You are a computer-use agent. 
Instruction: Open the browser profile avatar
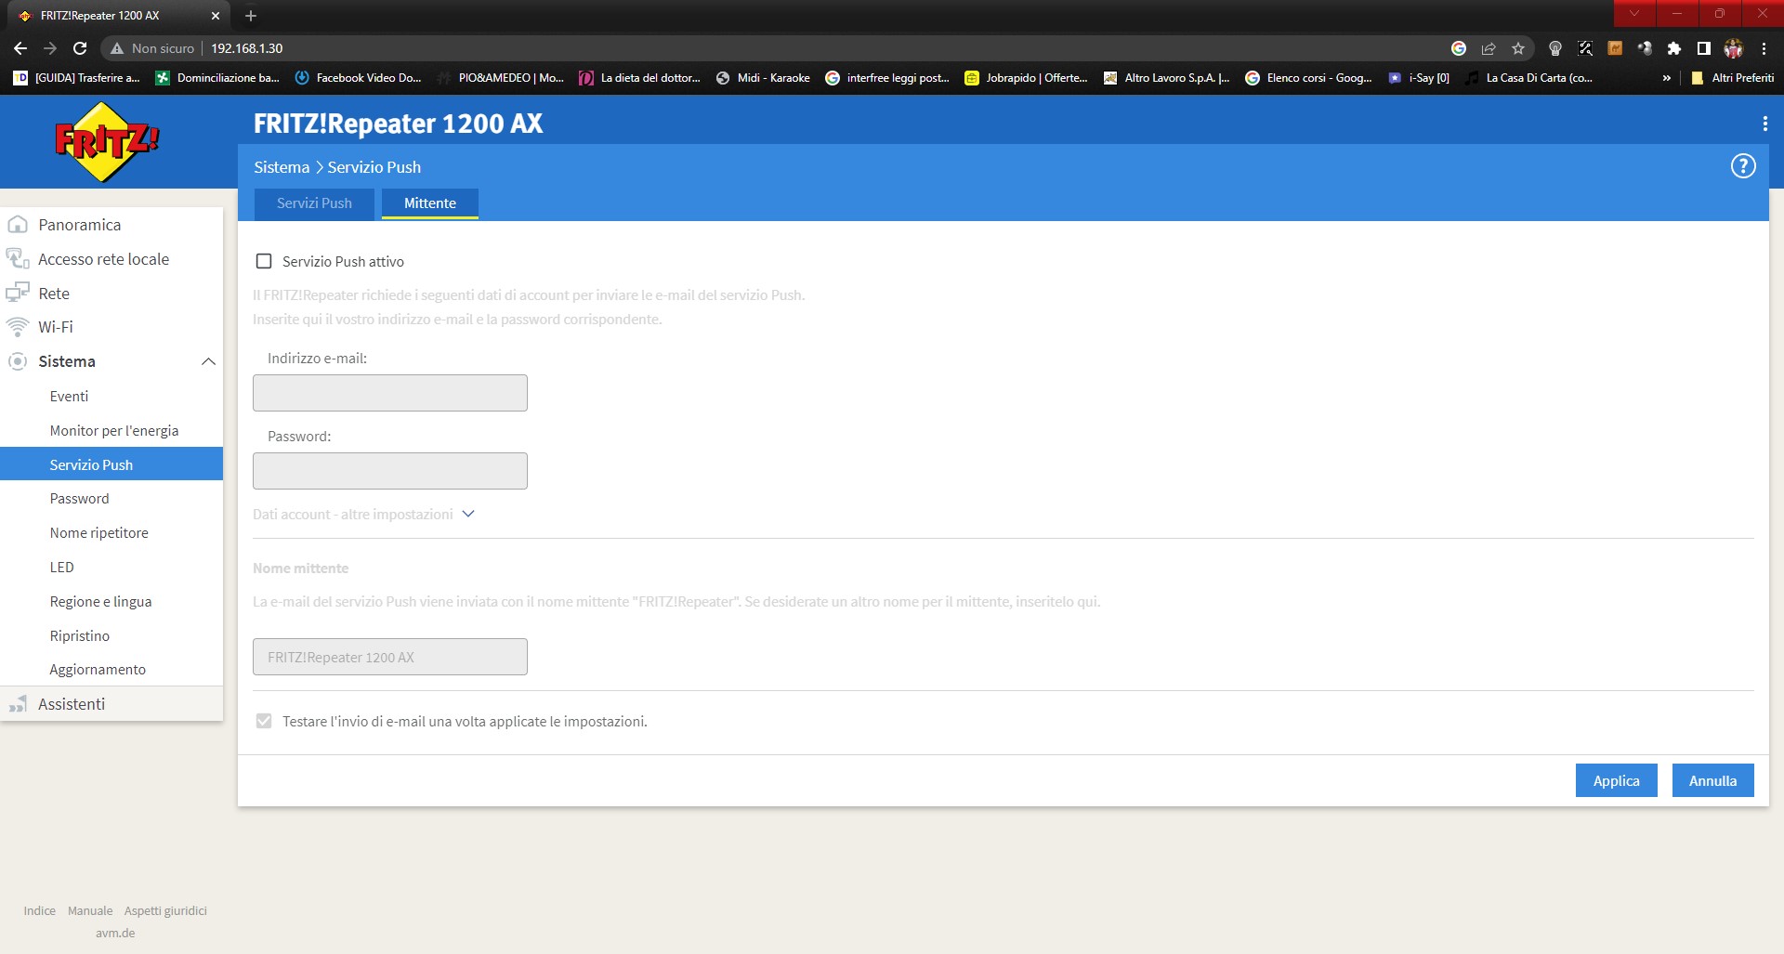click(1734, 48)
